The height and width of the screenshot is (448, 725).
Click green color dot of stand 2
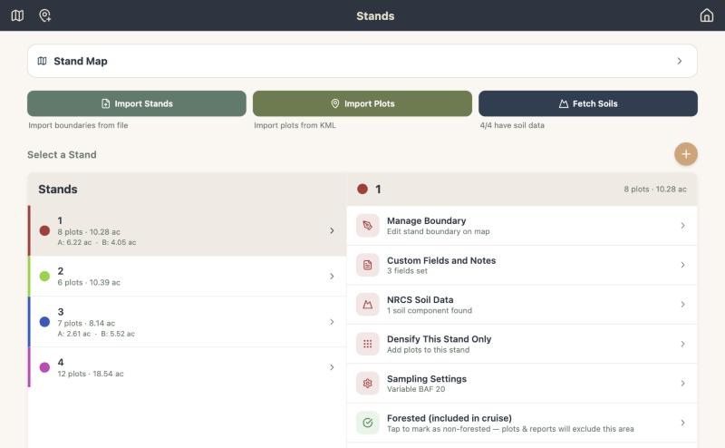tap(44, 277)
